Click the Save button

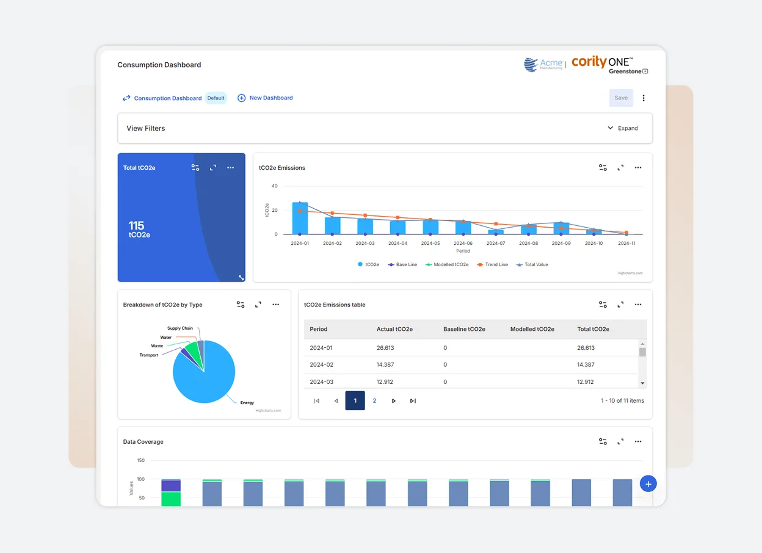(x=621, y=98)
